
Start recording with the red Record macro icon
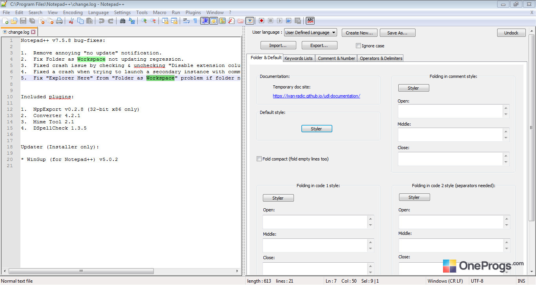pos(261,21)
